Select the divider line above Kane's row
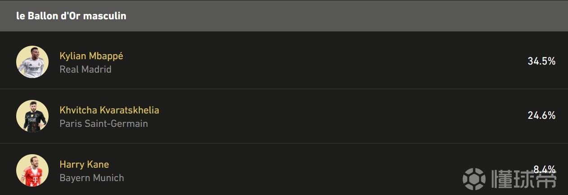Viewport: 568px width, 195px height. pos(284,143)
